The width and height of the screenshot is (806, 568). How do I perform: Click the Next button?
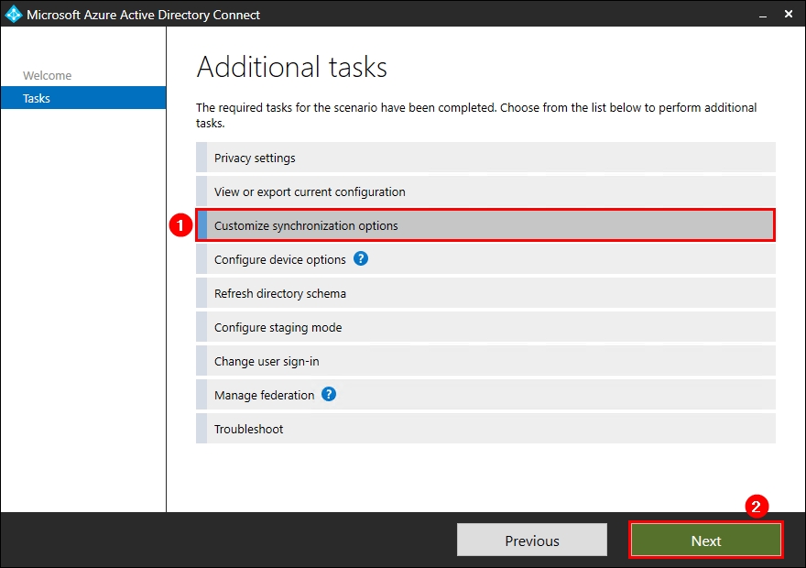coord(705,540)
